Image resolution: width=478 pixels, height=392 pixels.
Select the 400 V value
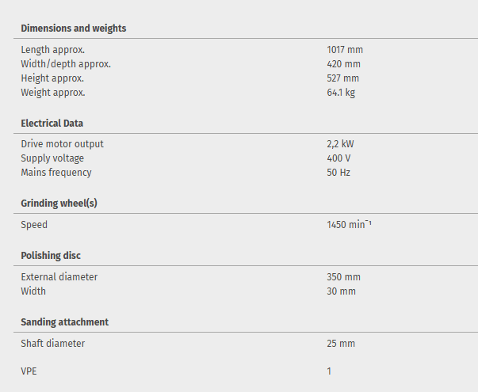338,158
